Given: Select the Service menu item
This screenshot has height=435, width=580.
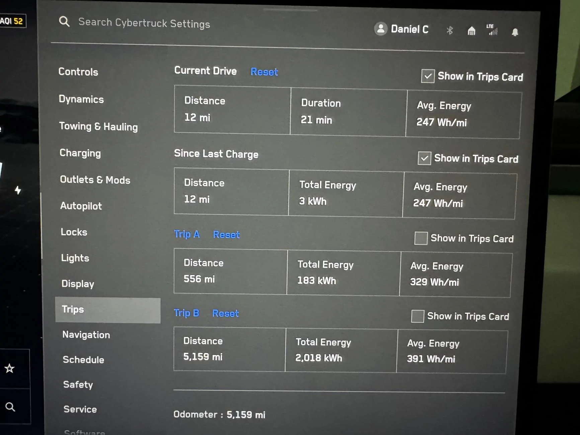Looking at the screenshot, I should (x=80, y=409).
